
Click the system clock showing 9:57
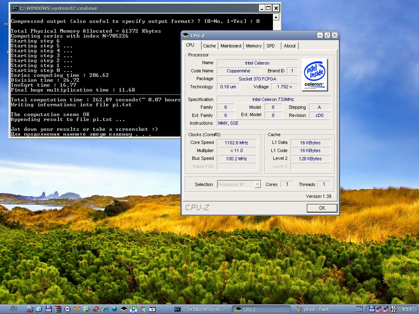(x=407, y=309)
